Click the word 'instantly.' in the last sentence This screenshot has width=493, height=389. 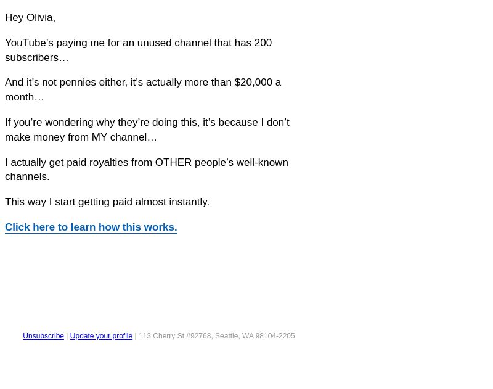(x=189, y=202)
